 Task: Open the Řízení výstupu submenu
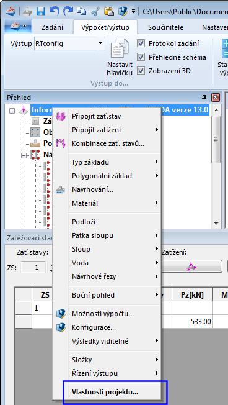coord(107,373)
